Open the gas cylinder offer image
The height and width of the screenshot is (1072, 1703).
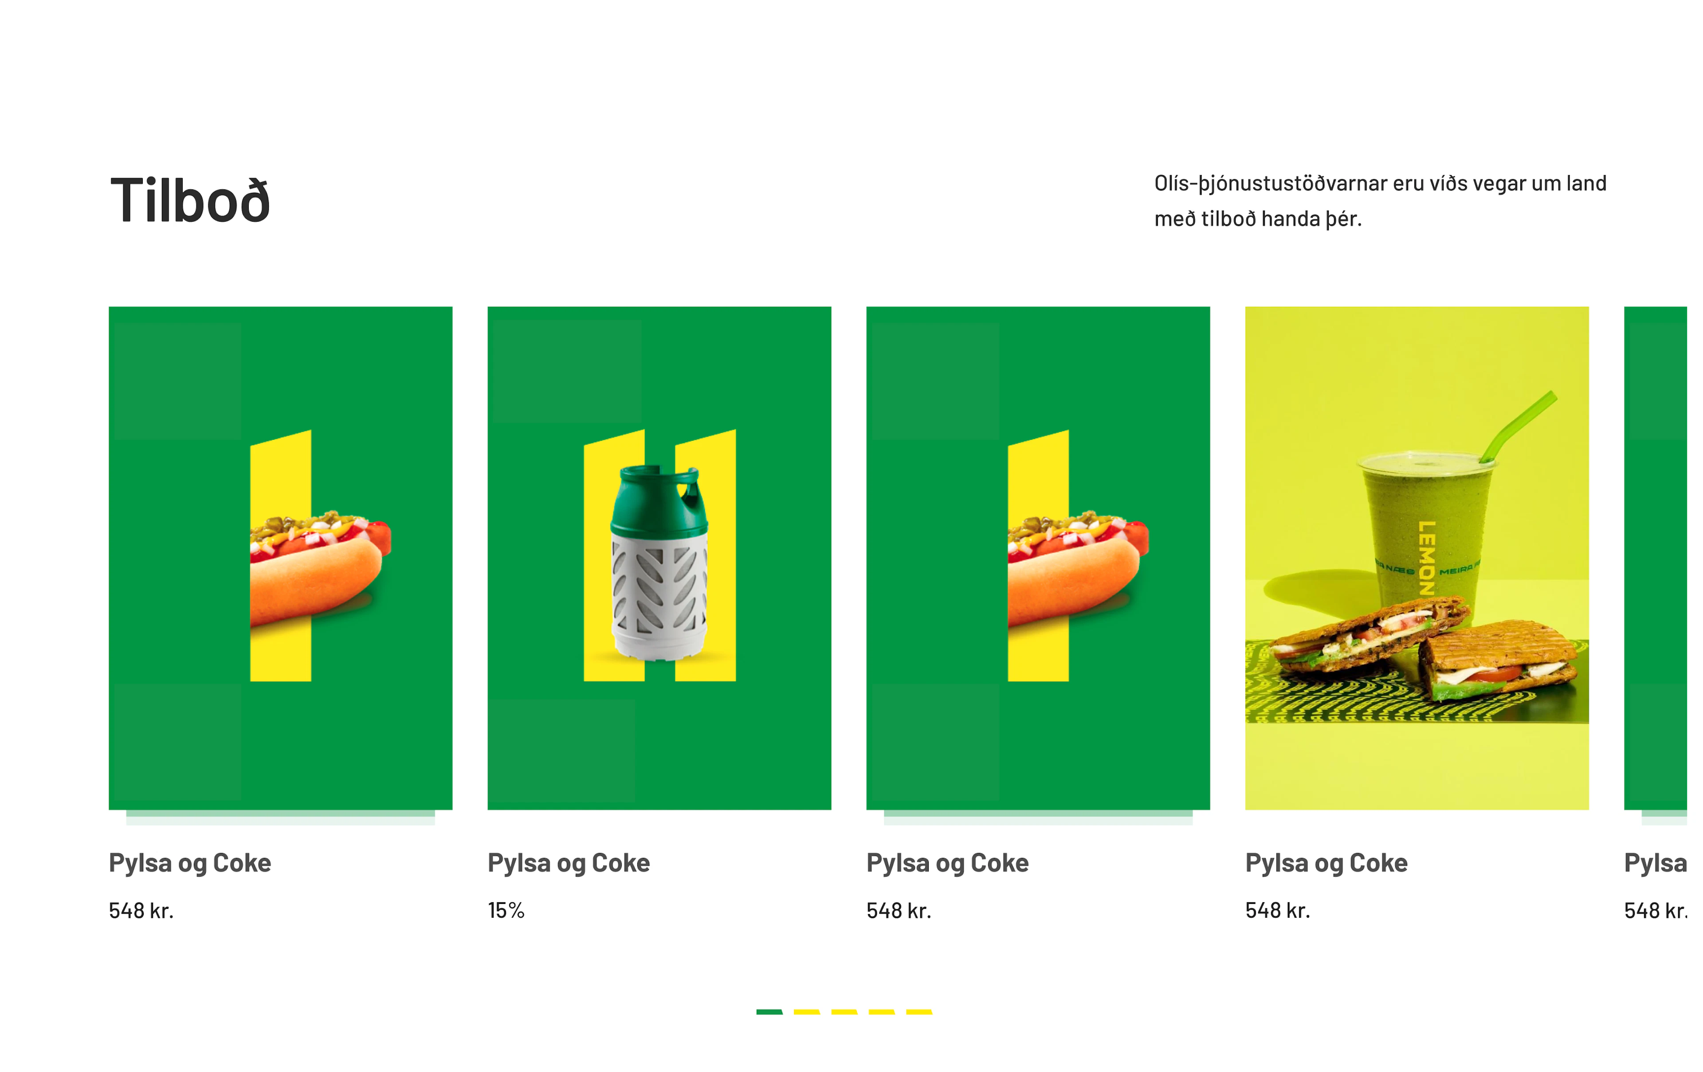pyautogui.click(x=659, y=558)
